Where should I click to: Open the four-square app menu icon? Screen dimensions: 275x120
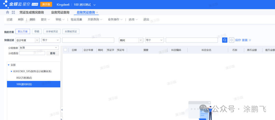pyautogui.click(x=13, y=12)
